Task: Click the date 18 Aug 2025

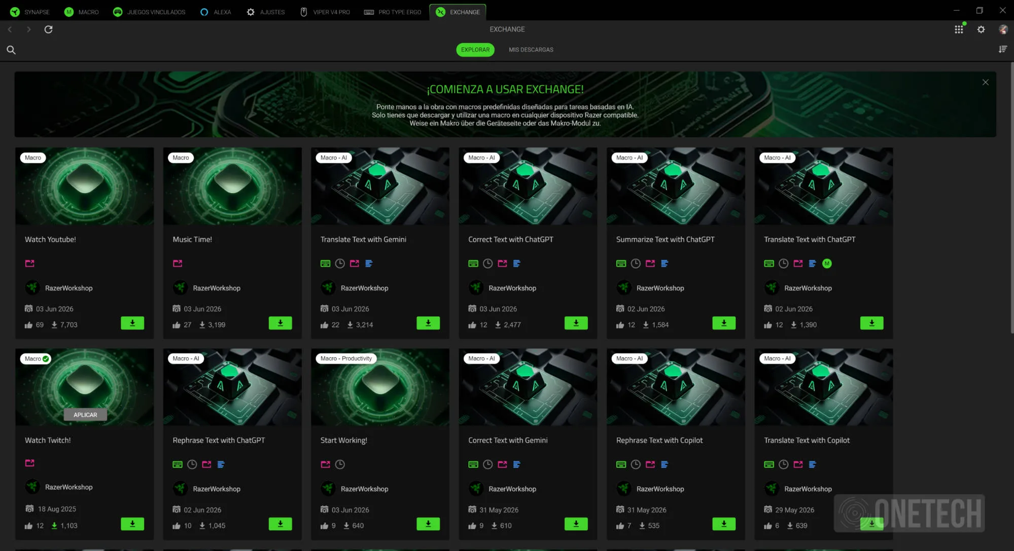Action: tap(57, 509)
